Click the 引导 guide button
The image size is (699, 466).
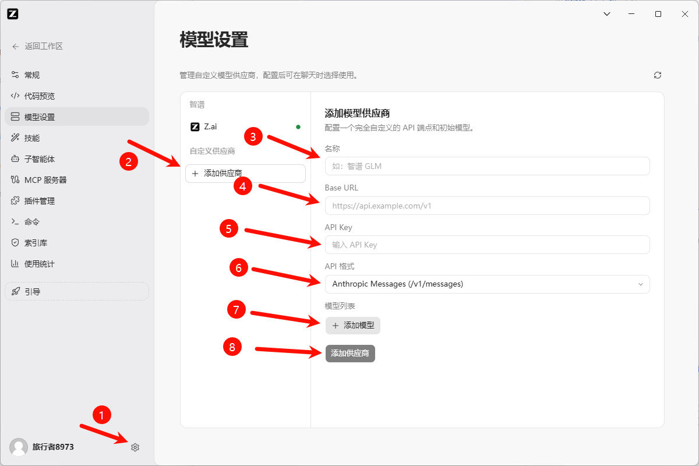pos(77,292)
